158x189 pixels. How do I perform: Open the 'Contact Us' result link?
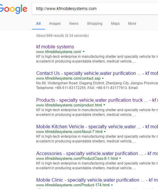(x=97, y=73)
